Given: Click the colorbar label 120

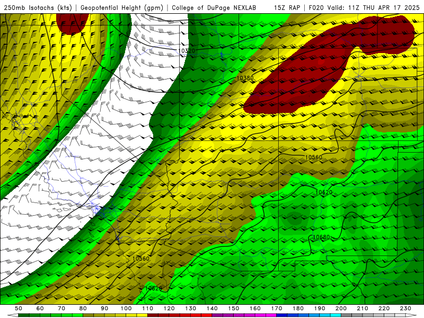Looking at the screenshot, I should 169,308.
